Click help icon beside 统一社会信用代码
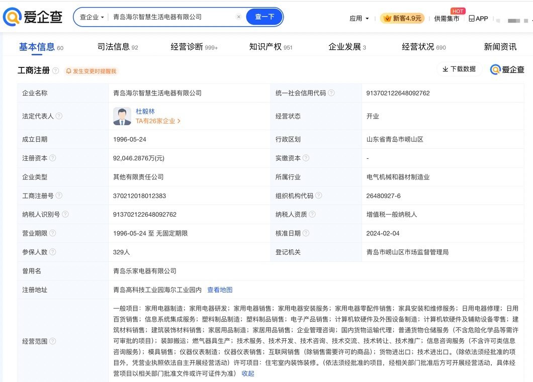The height and width of the screenshot is (382, 533). click(331, 93)
